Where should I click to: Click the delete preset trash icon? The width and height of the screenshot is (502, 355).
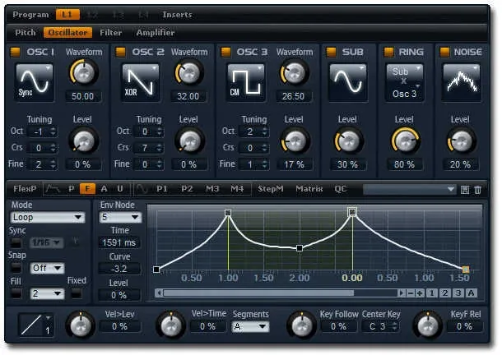[477, 189]
